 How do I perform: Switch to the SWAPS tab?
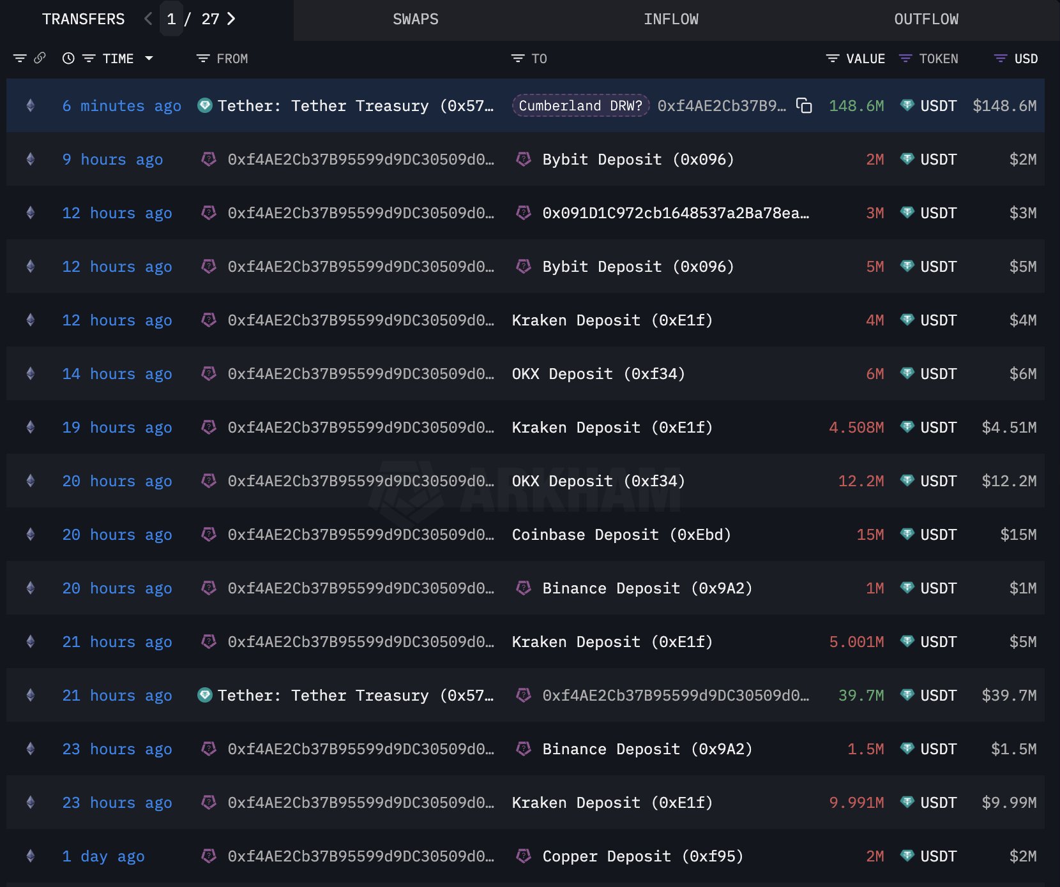[x=416, y=19]
